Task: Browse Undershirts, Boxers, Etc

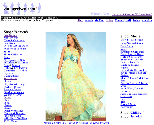Action: coord(134,70)
